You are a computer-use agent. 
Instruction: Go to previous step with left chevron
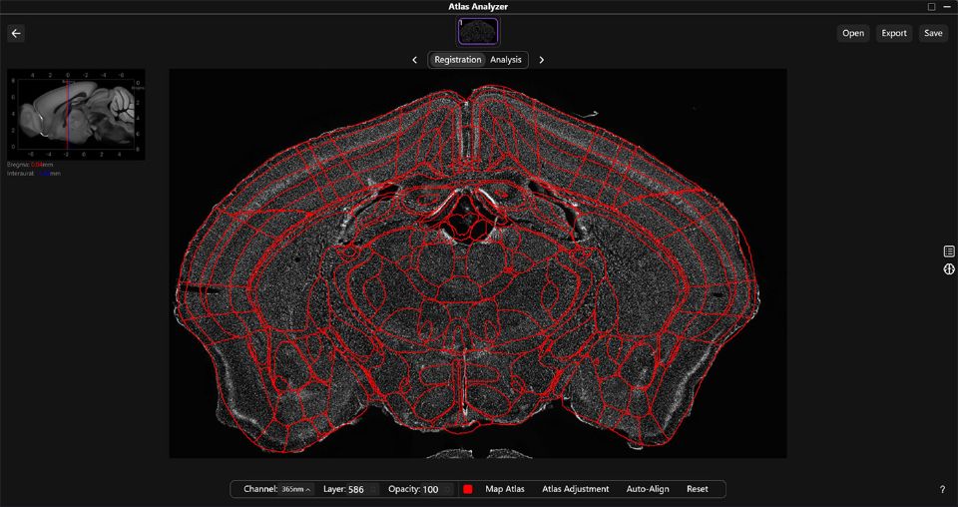pyautogui.click(x=415, y=60)
